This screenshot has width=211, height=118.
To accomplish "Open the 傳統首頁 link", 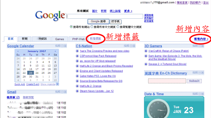I will (182, 3).
